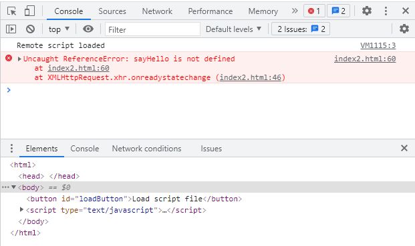
Task: Click the red error icon on message
Action: [x=9, y=58]
